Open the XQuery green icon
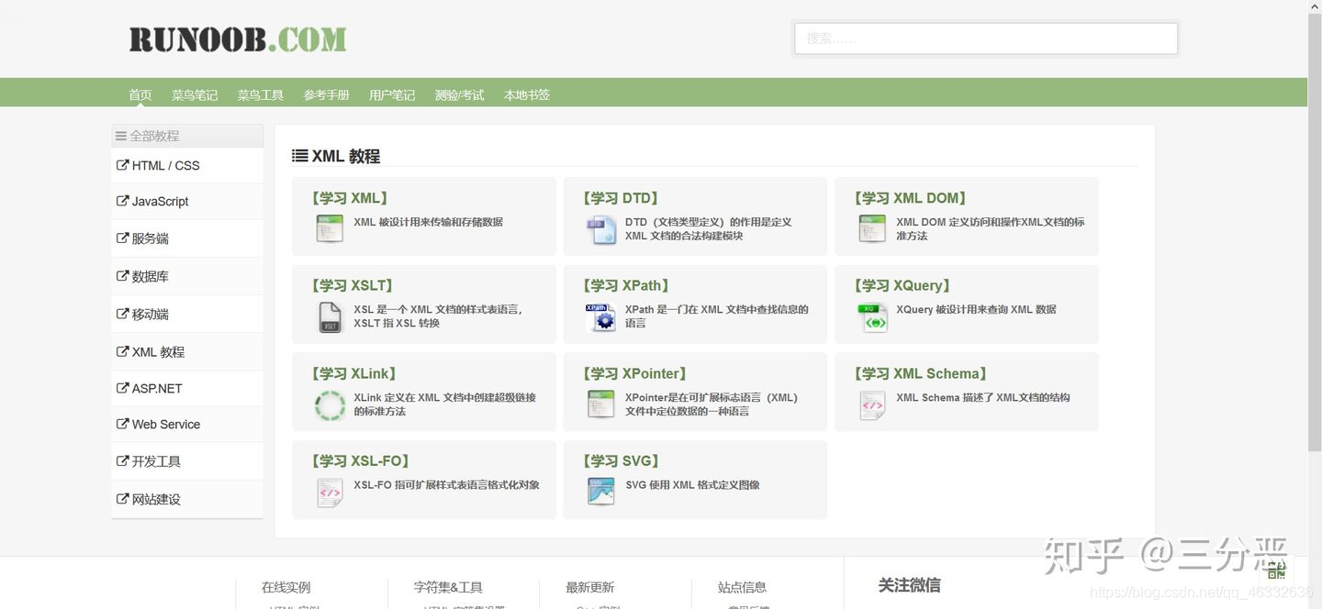Screen dimensions: 1322x609 click(872, 316)
